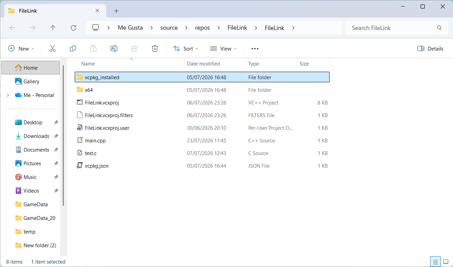Expand chevron after repos breadcrumb
This screenshot has height=267, width=453.
click(x=219, y=28)
